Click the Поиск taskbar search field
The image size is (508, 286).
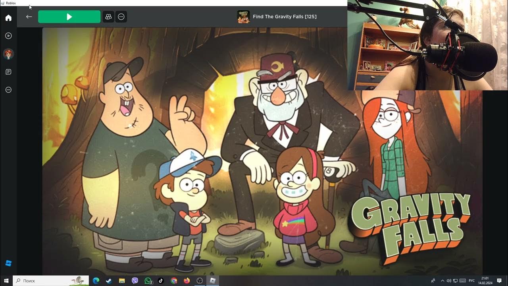[x=51, y=280]
